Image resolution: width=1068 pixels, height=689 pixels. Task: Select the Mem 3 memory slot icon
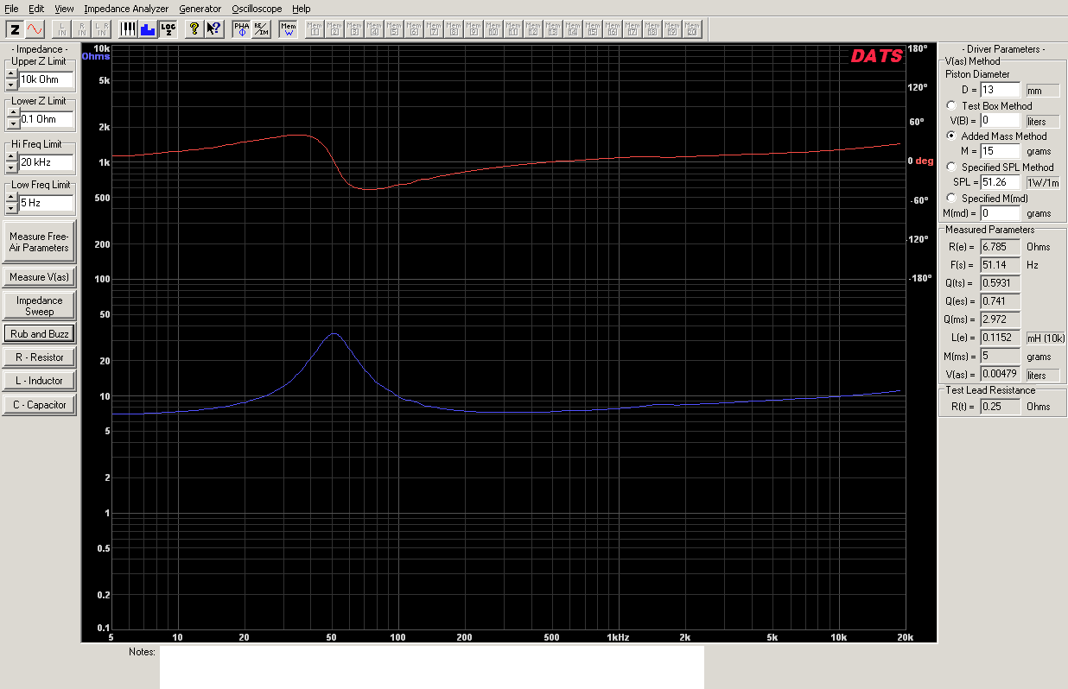click(x=354, y=29)
